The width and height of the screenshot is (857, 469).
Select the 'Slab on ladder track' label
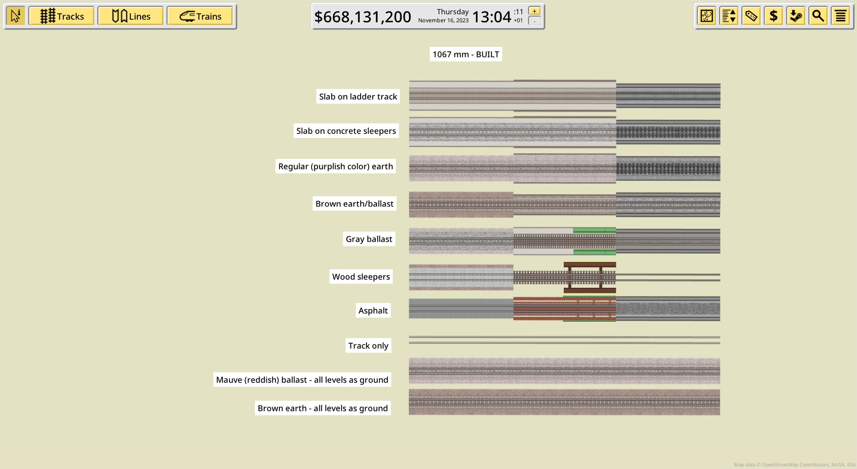coord(358,96)
